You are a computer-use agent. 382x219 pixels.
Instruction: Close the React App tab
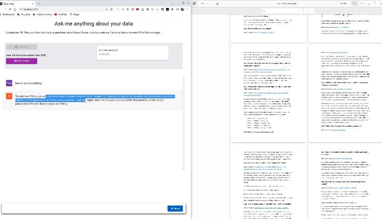tap(33, 4)
